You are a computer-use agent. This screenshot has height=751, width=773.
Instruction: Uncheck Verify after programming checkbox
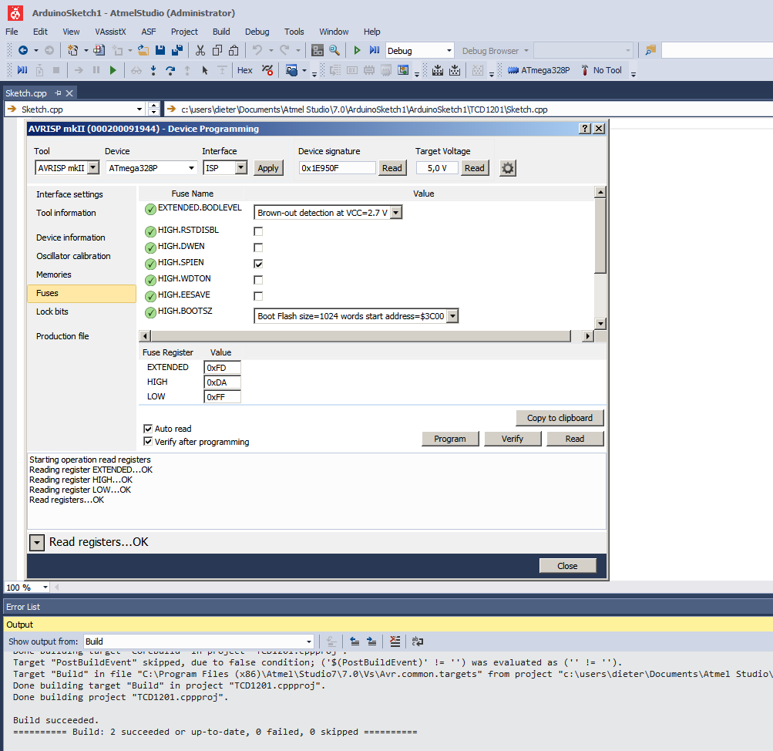148,441
